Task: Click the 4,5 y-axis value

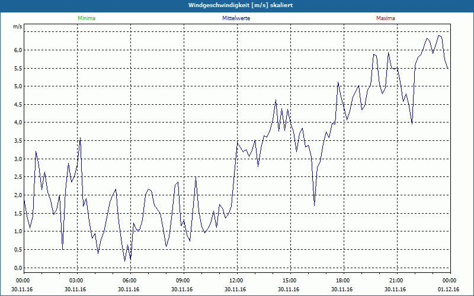Action: [18, 105]
